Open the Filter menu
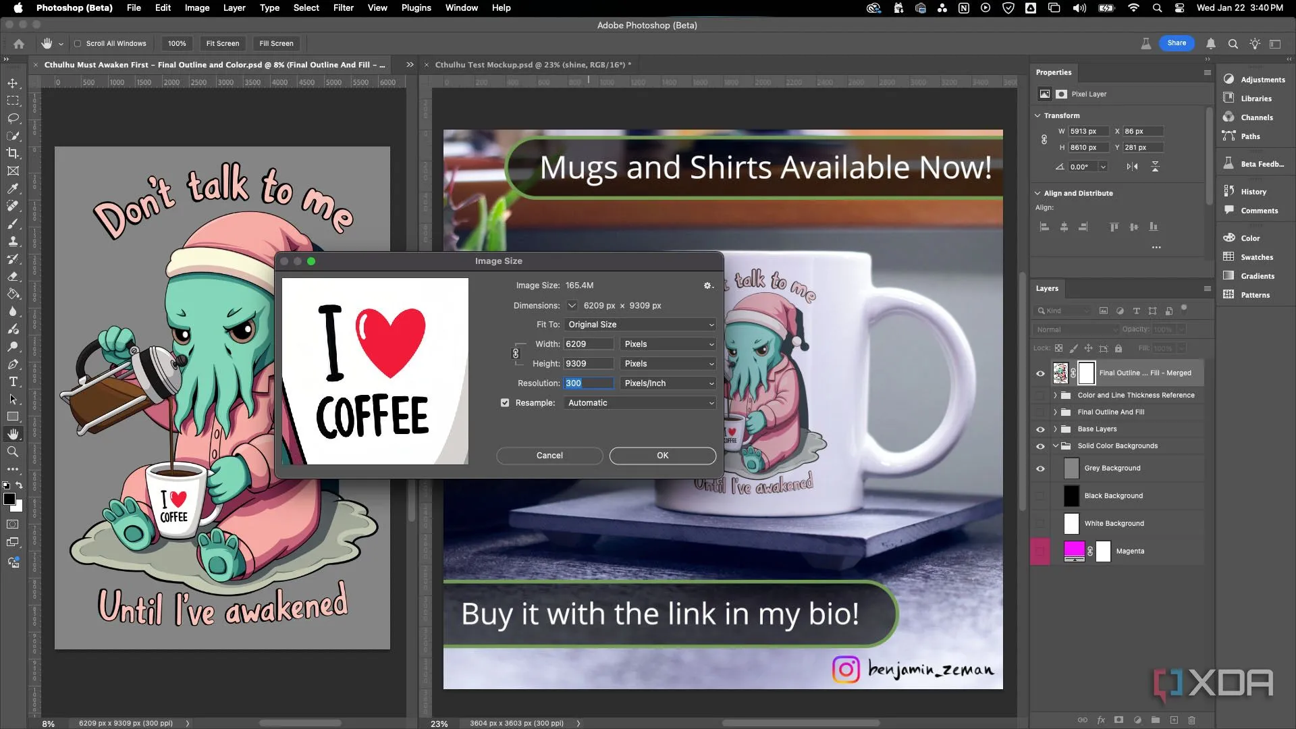Screen dimensions: 1296x729 pos(343,7)
